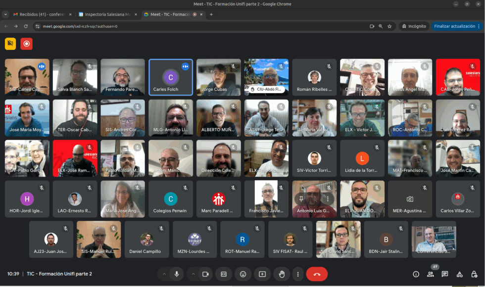Switch to the Inspectoria Salesiana tab
This screenshot has height=287, width=485.
[x=107, y=14]
